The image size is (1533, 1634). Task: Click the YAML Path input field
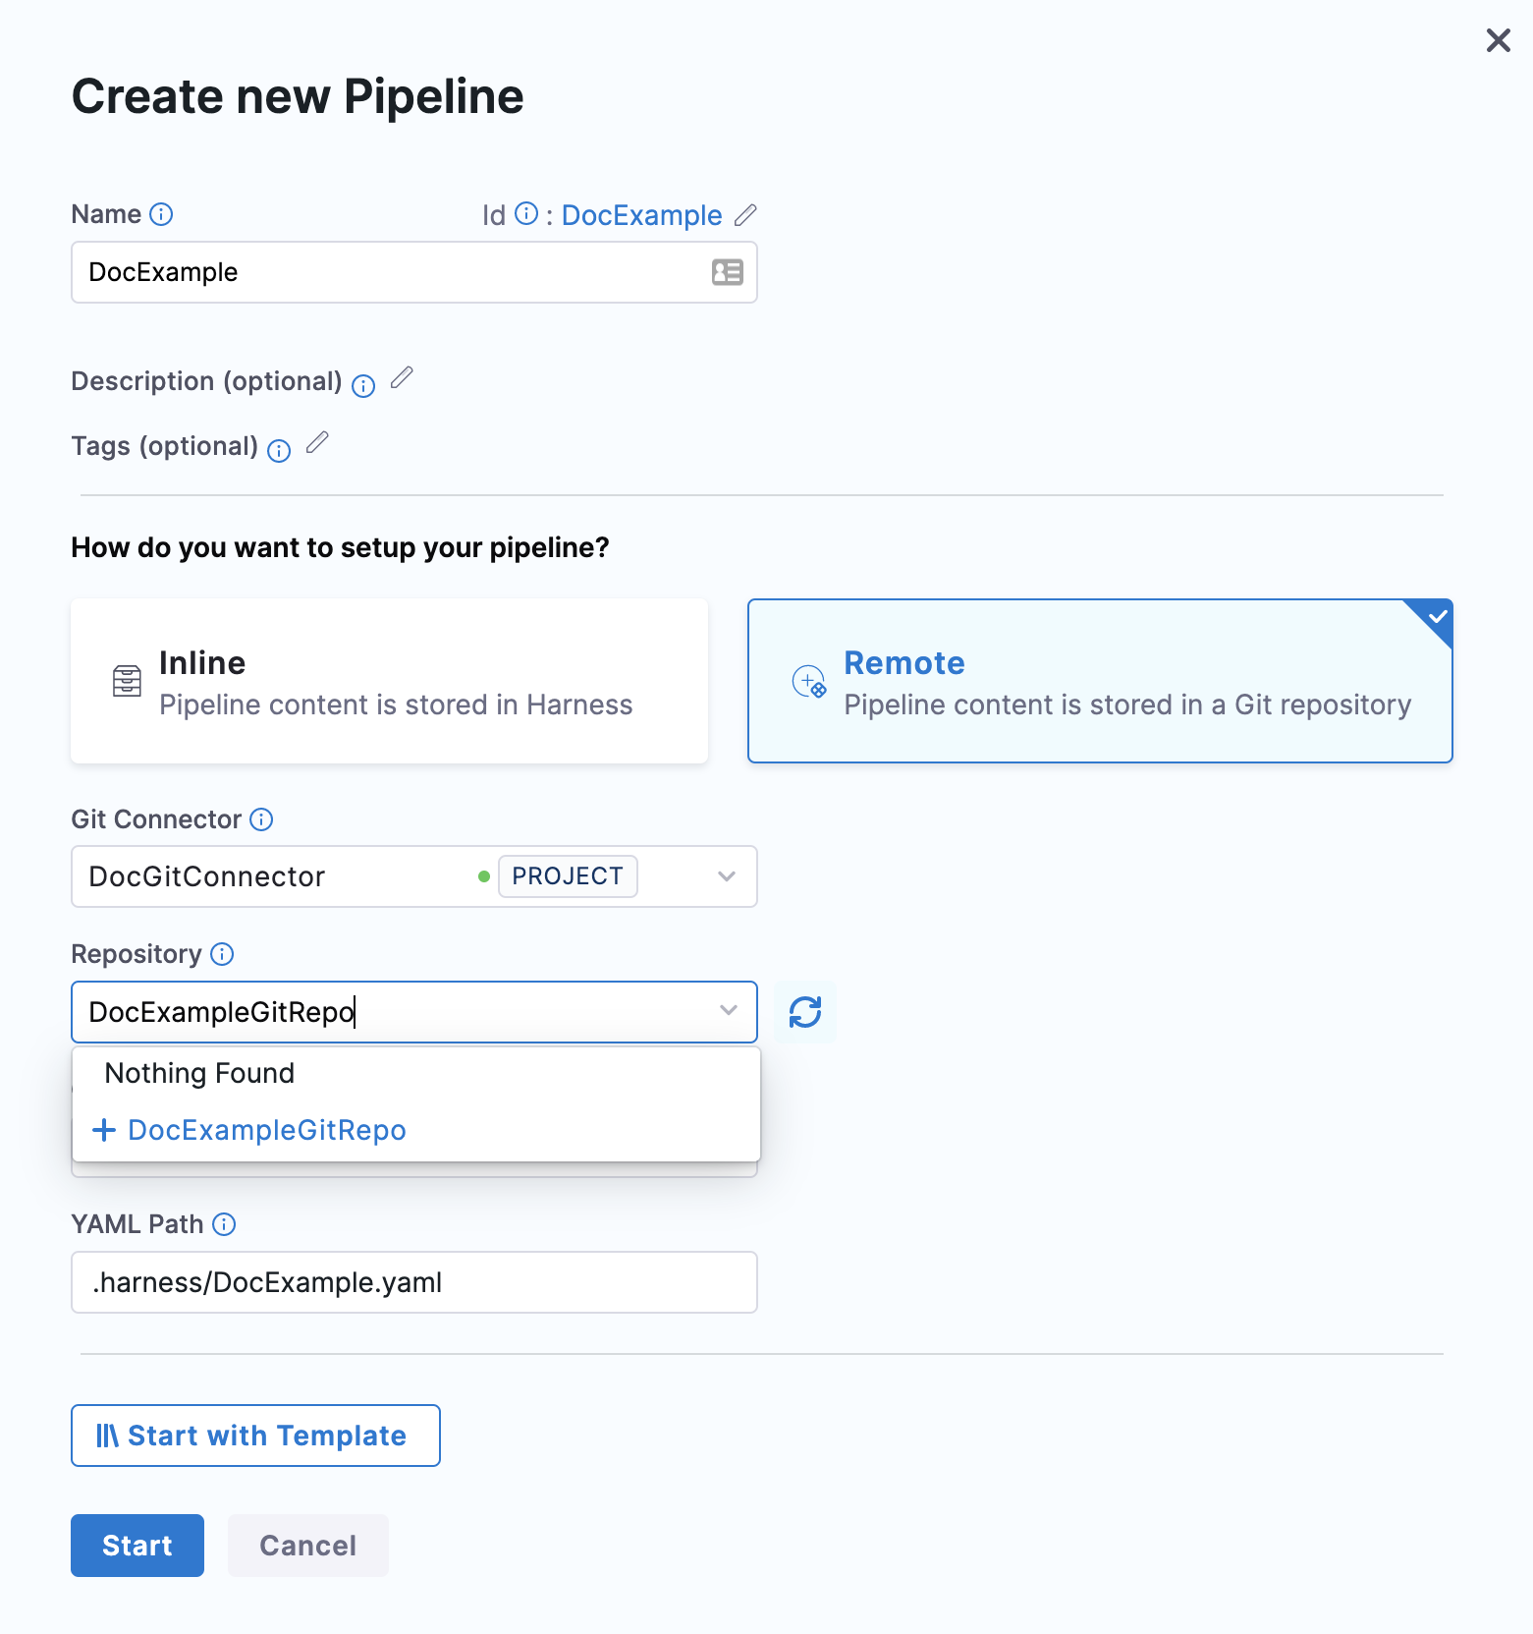[x=413, y=1282]
